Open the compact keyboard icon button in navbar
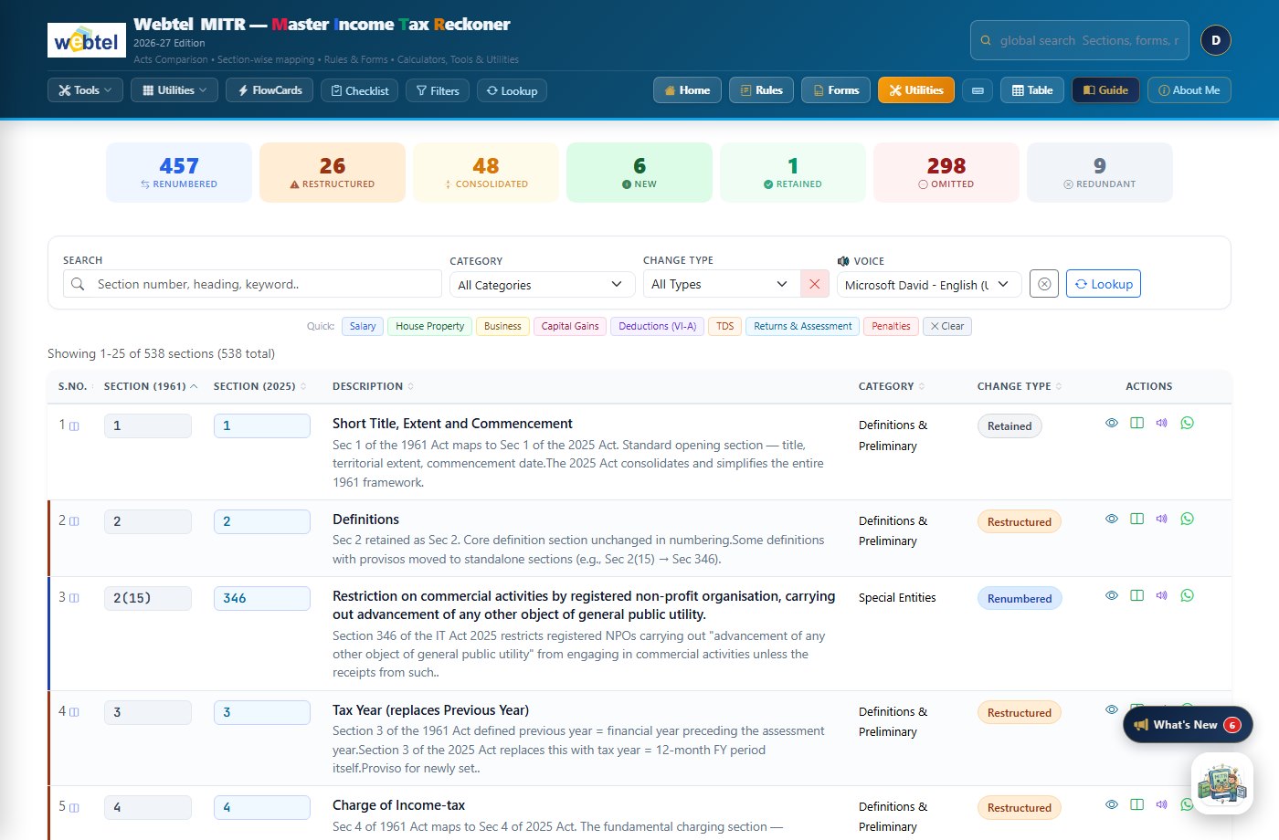The image size is (1279, 840). point(978,90)
